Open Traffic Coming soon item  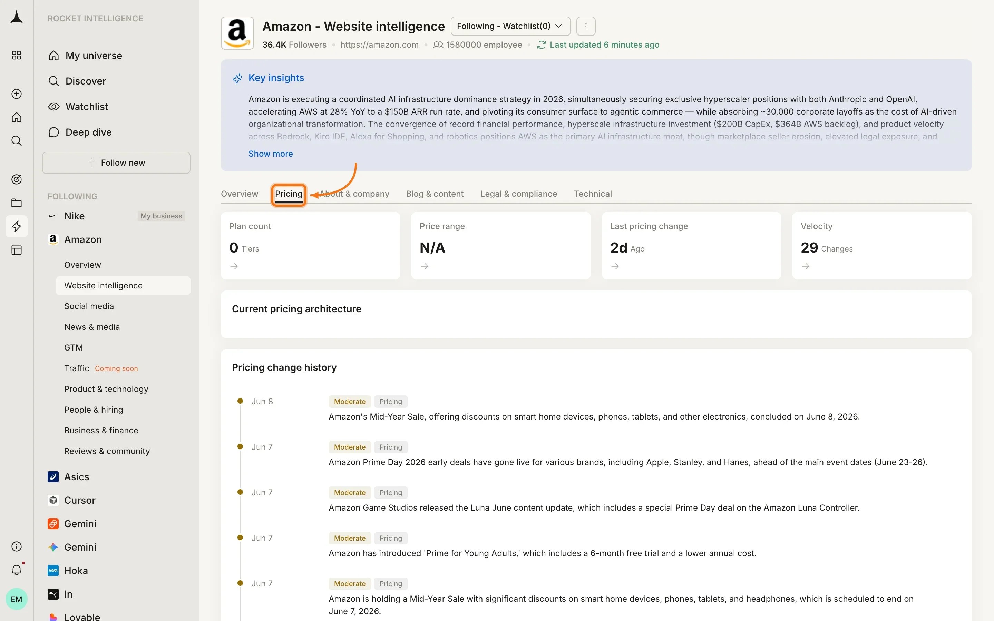click(x=101, y=368)
